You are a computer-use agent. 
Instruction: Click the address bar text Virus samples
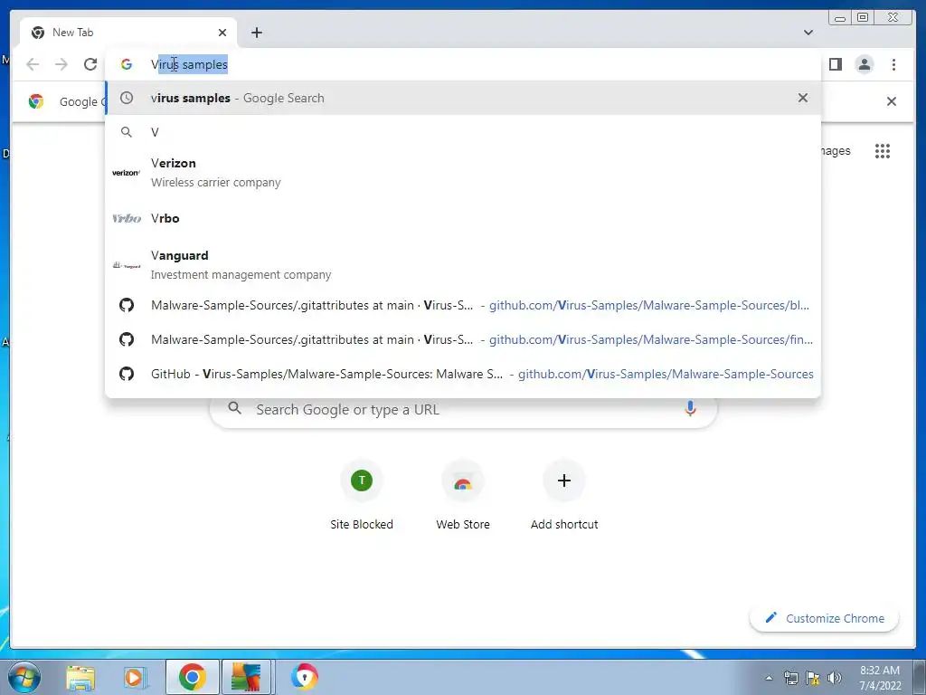click(189, 64)
